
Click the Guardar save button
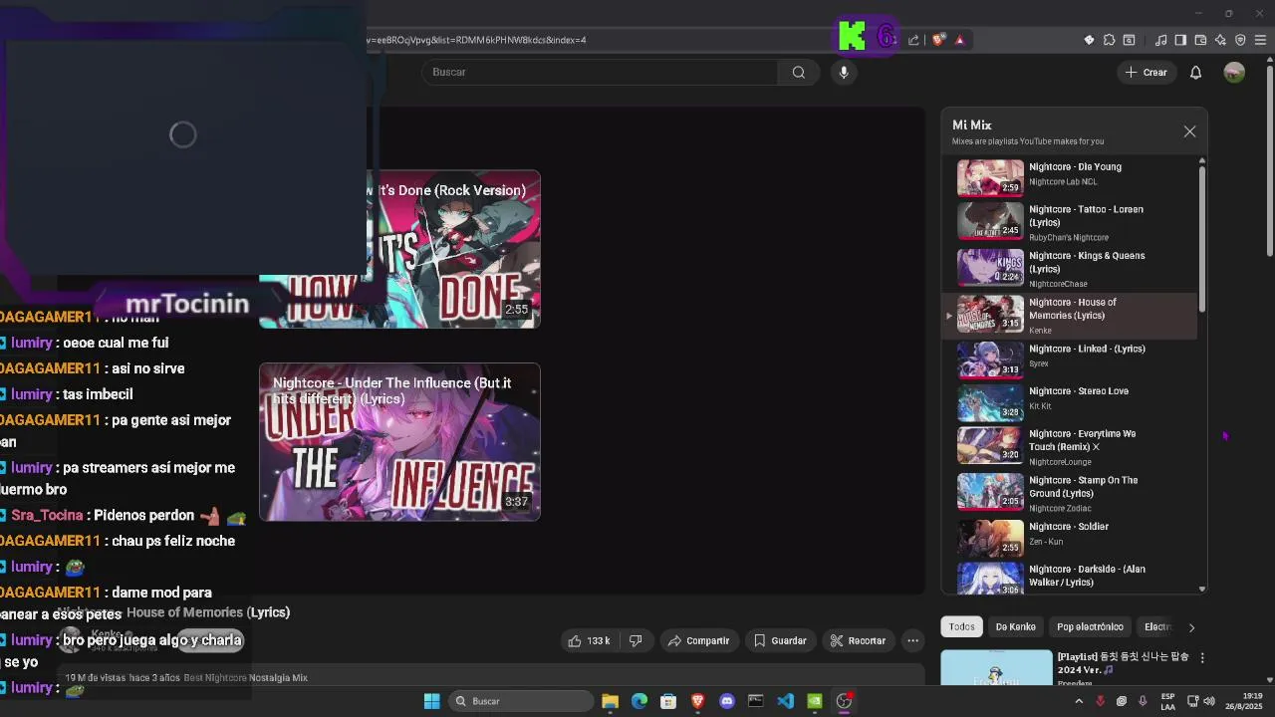[x=780, y=640]
